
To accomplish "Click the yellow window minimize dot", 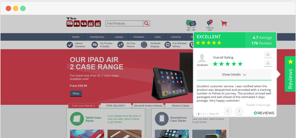I will (x=16, y=9).
